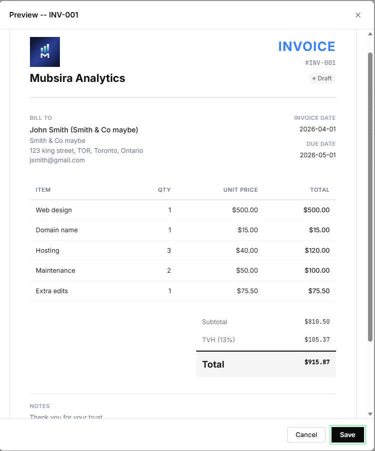Click the bold Total label
The image size is (375, 451).
tap(213, 365)
